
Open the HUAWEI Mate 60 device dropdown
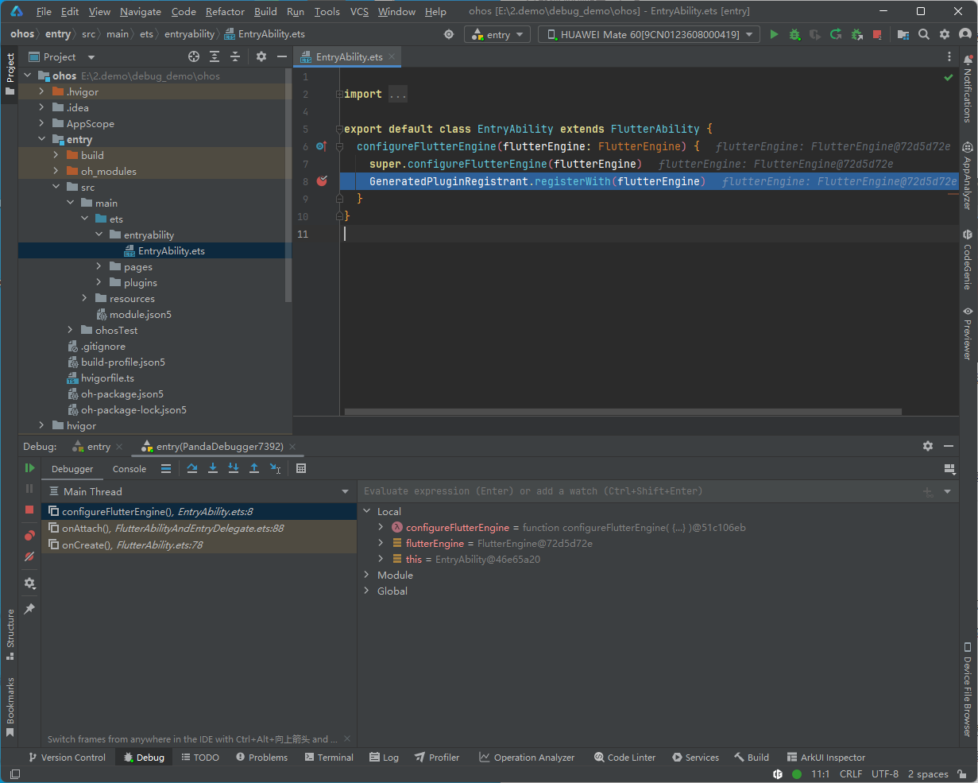(x=649, y=34)
